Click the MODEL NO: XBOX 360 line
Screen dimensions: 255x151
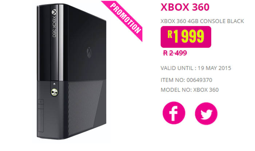click(190, 90)
